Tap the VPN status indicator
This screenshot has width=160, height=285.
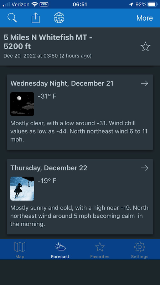(x=44, y=4)
